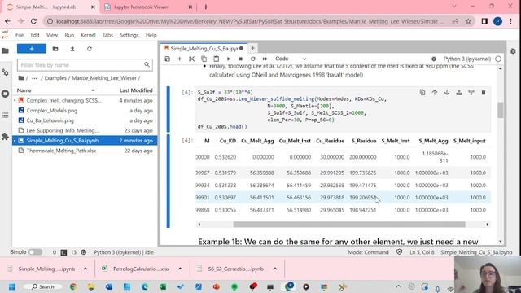The height and width of the screenshot is (293, 521).
Task: Duplicate cell using the cell toolbar copy icon
Action: (422, 92)
